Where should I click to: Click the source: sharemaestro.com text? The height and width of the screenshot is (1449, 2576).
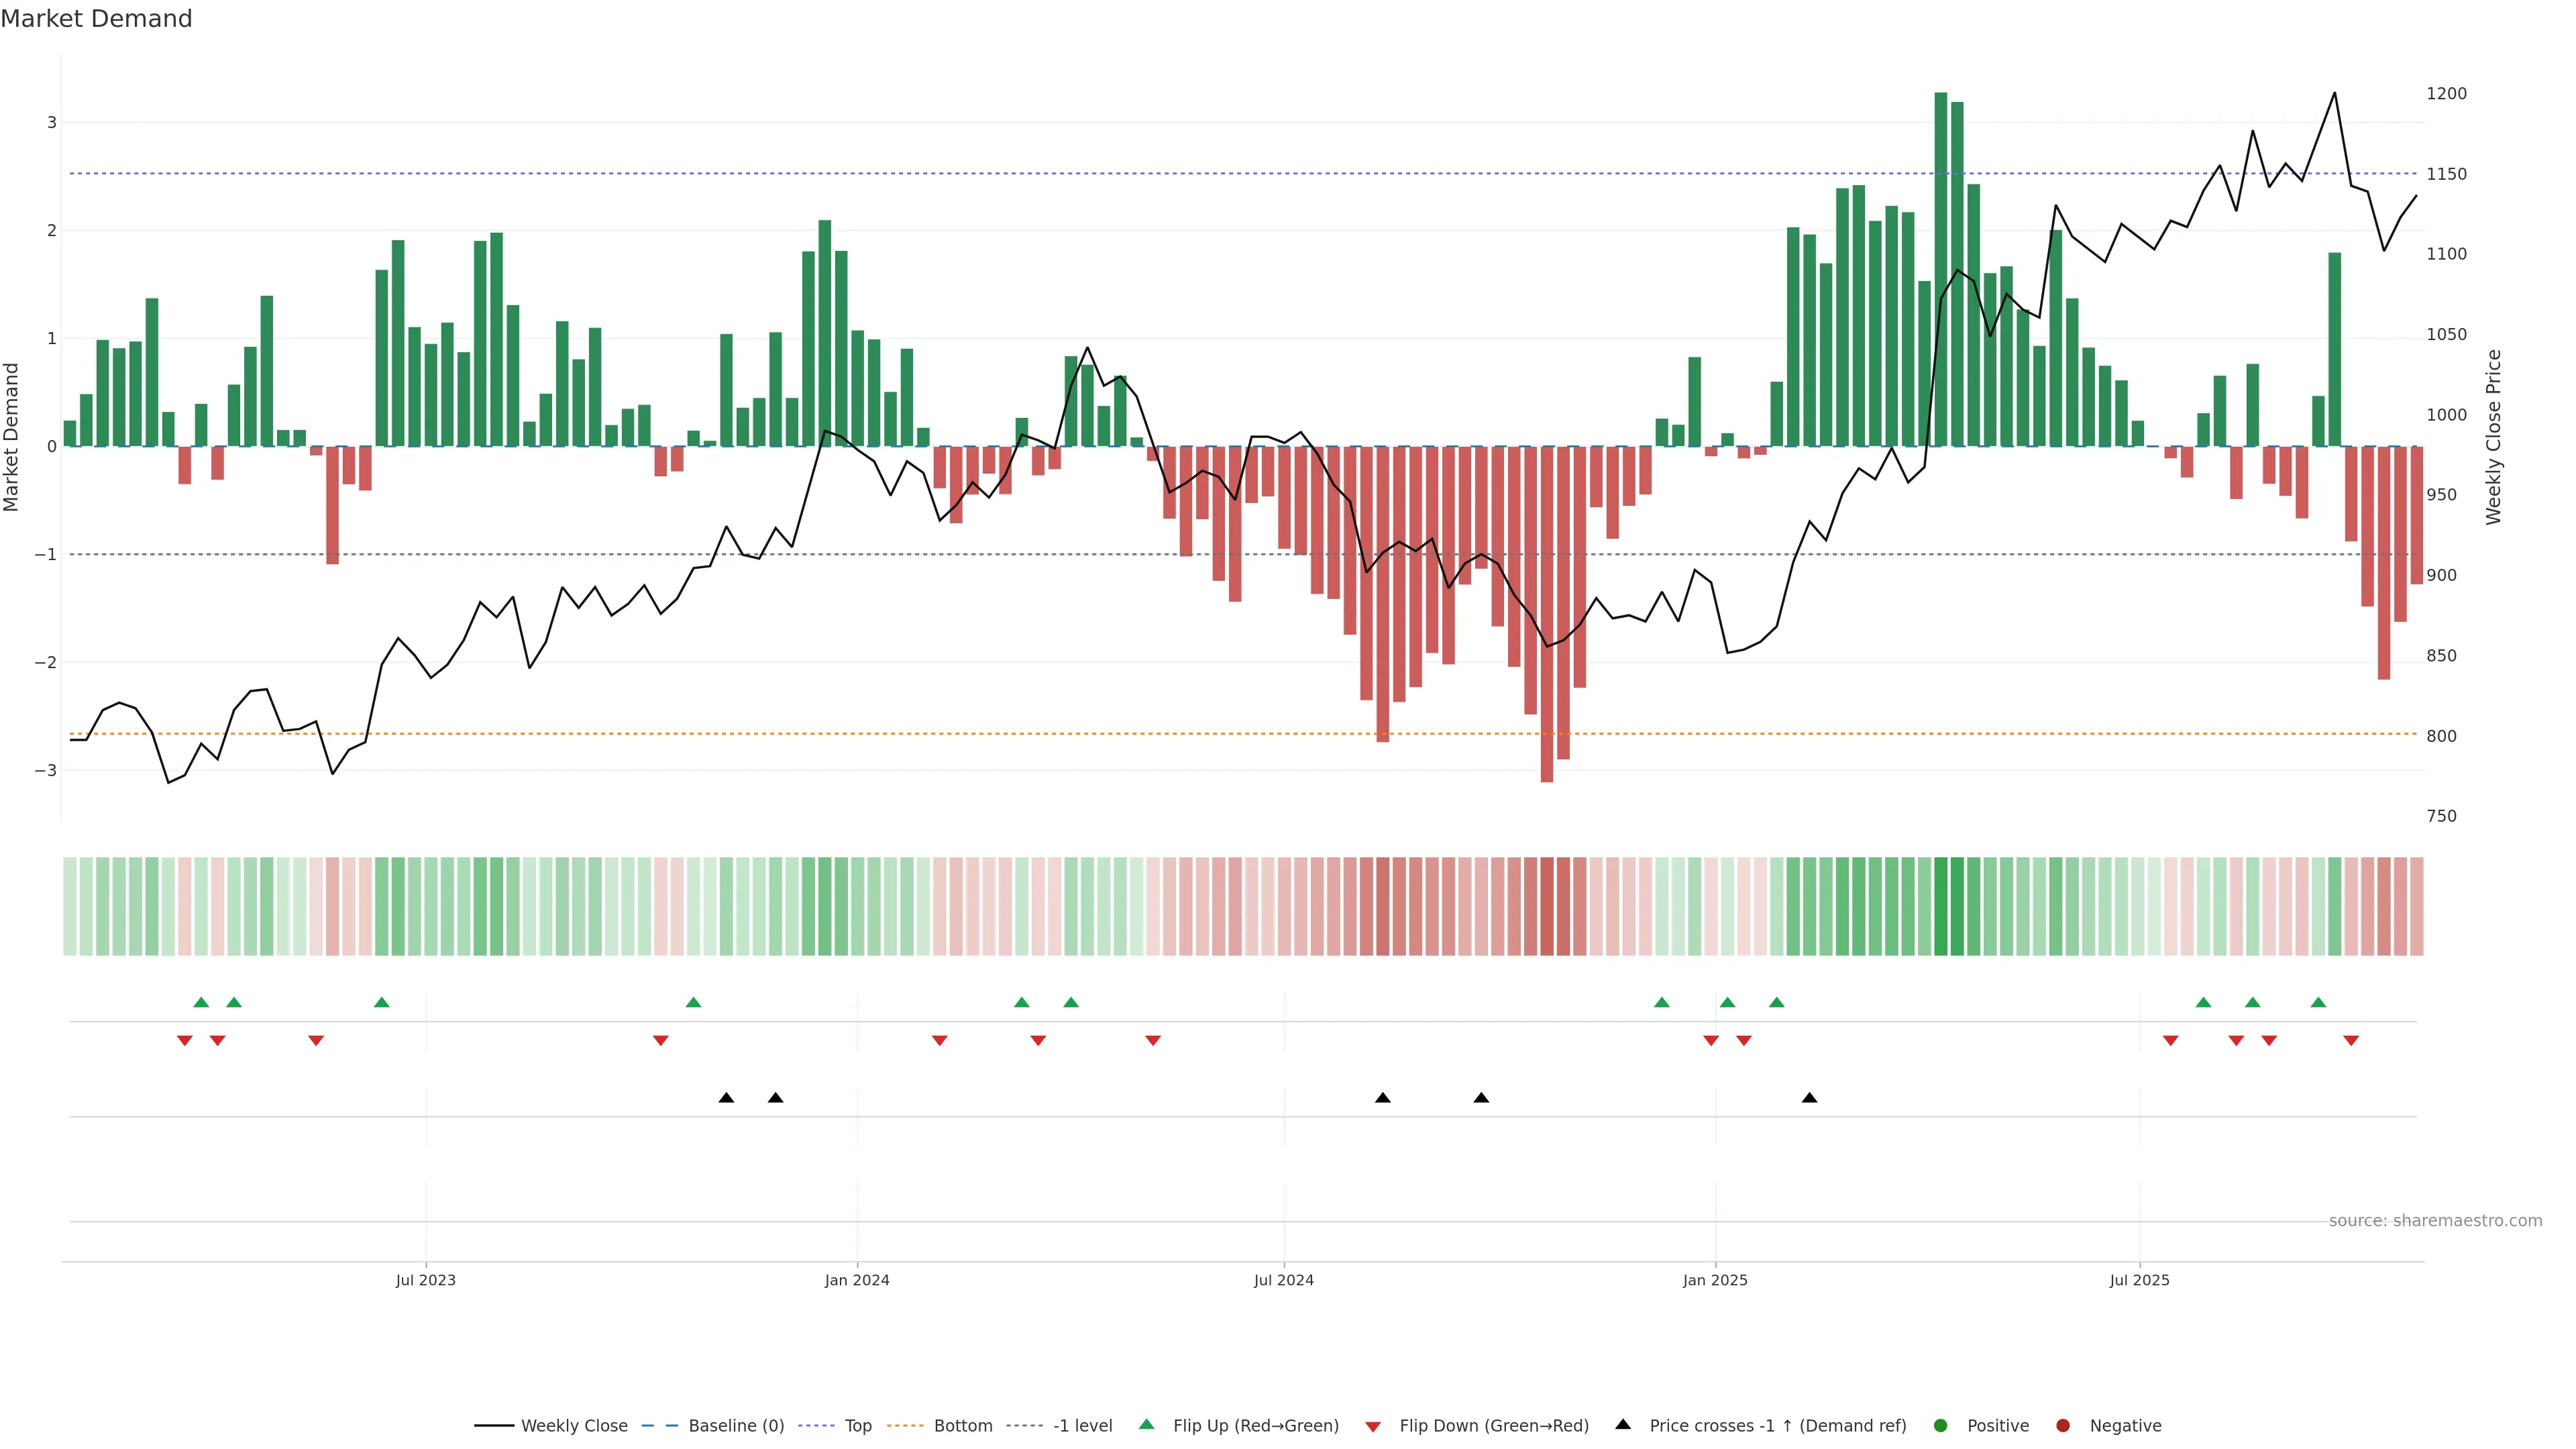(x=2435, y=1220)
